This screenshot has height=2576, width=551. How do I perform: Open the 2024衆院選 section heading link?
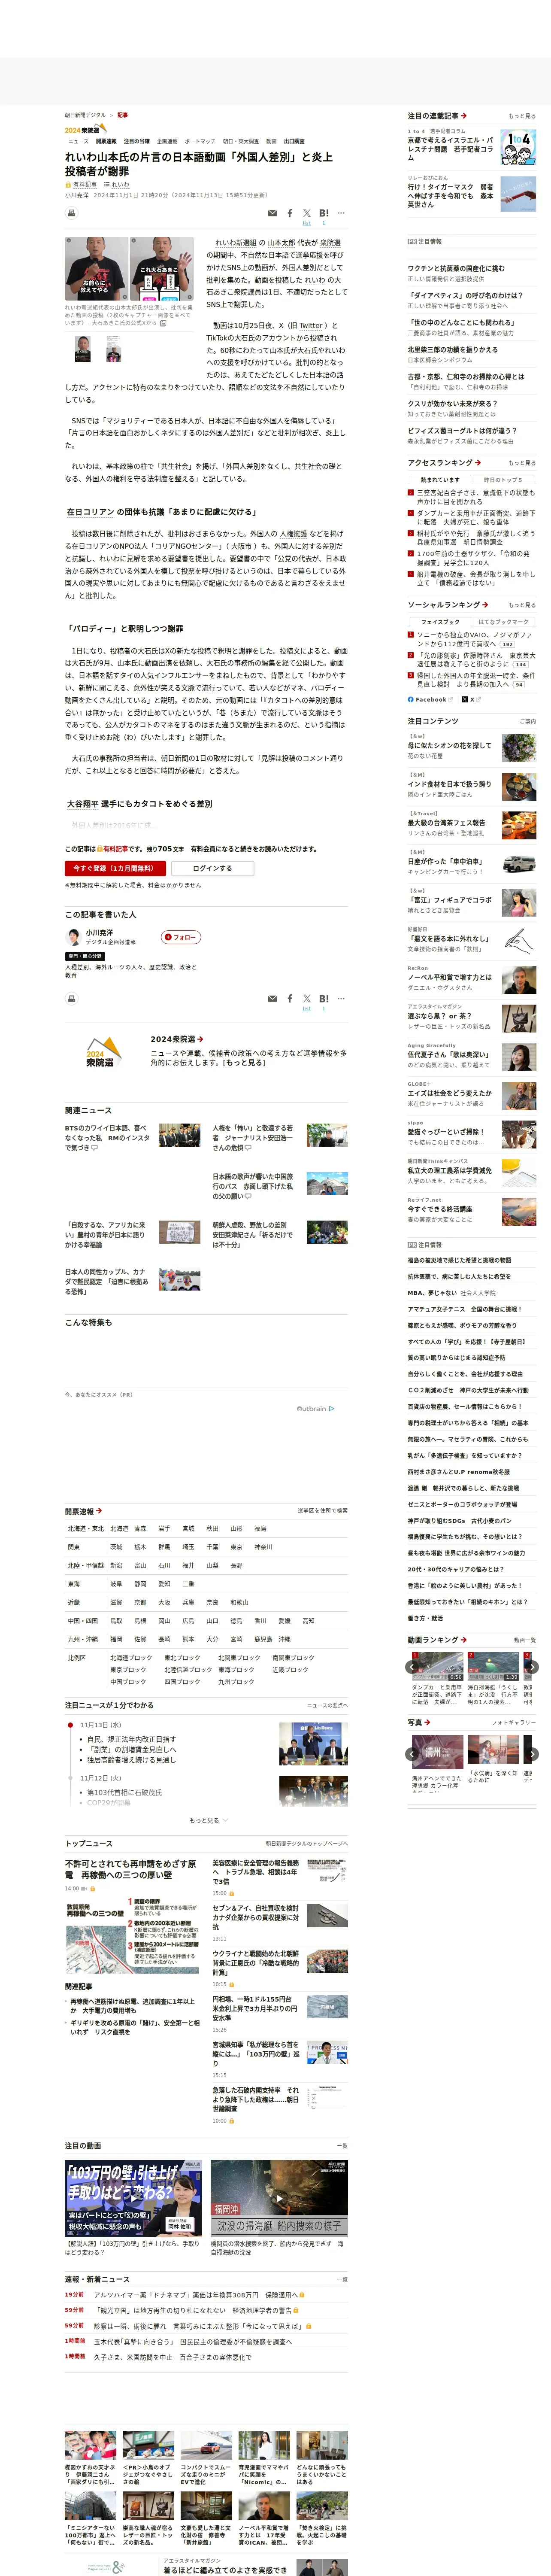177,1039
